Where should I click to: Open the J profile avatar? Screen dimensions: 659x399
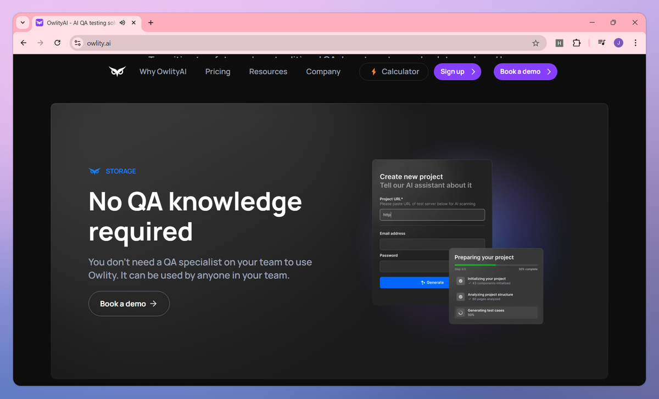pyautogui.click(x=619, y=43)
